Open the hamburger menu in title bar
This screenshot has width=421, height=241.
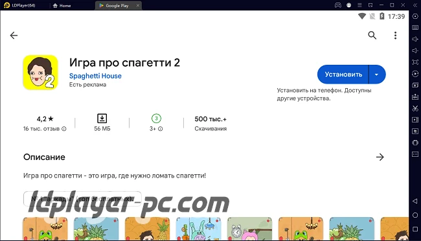coord(359,5)
